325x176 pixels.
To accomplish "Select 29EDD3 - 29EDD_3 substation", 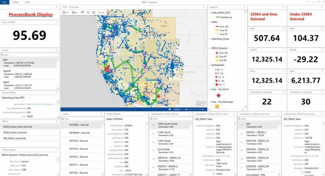I will pyautogui.click(x=257, y=134).
